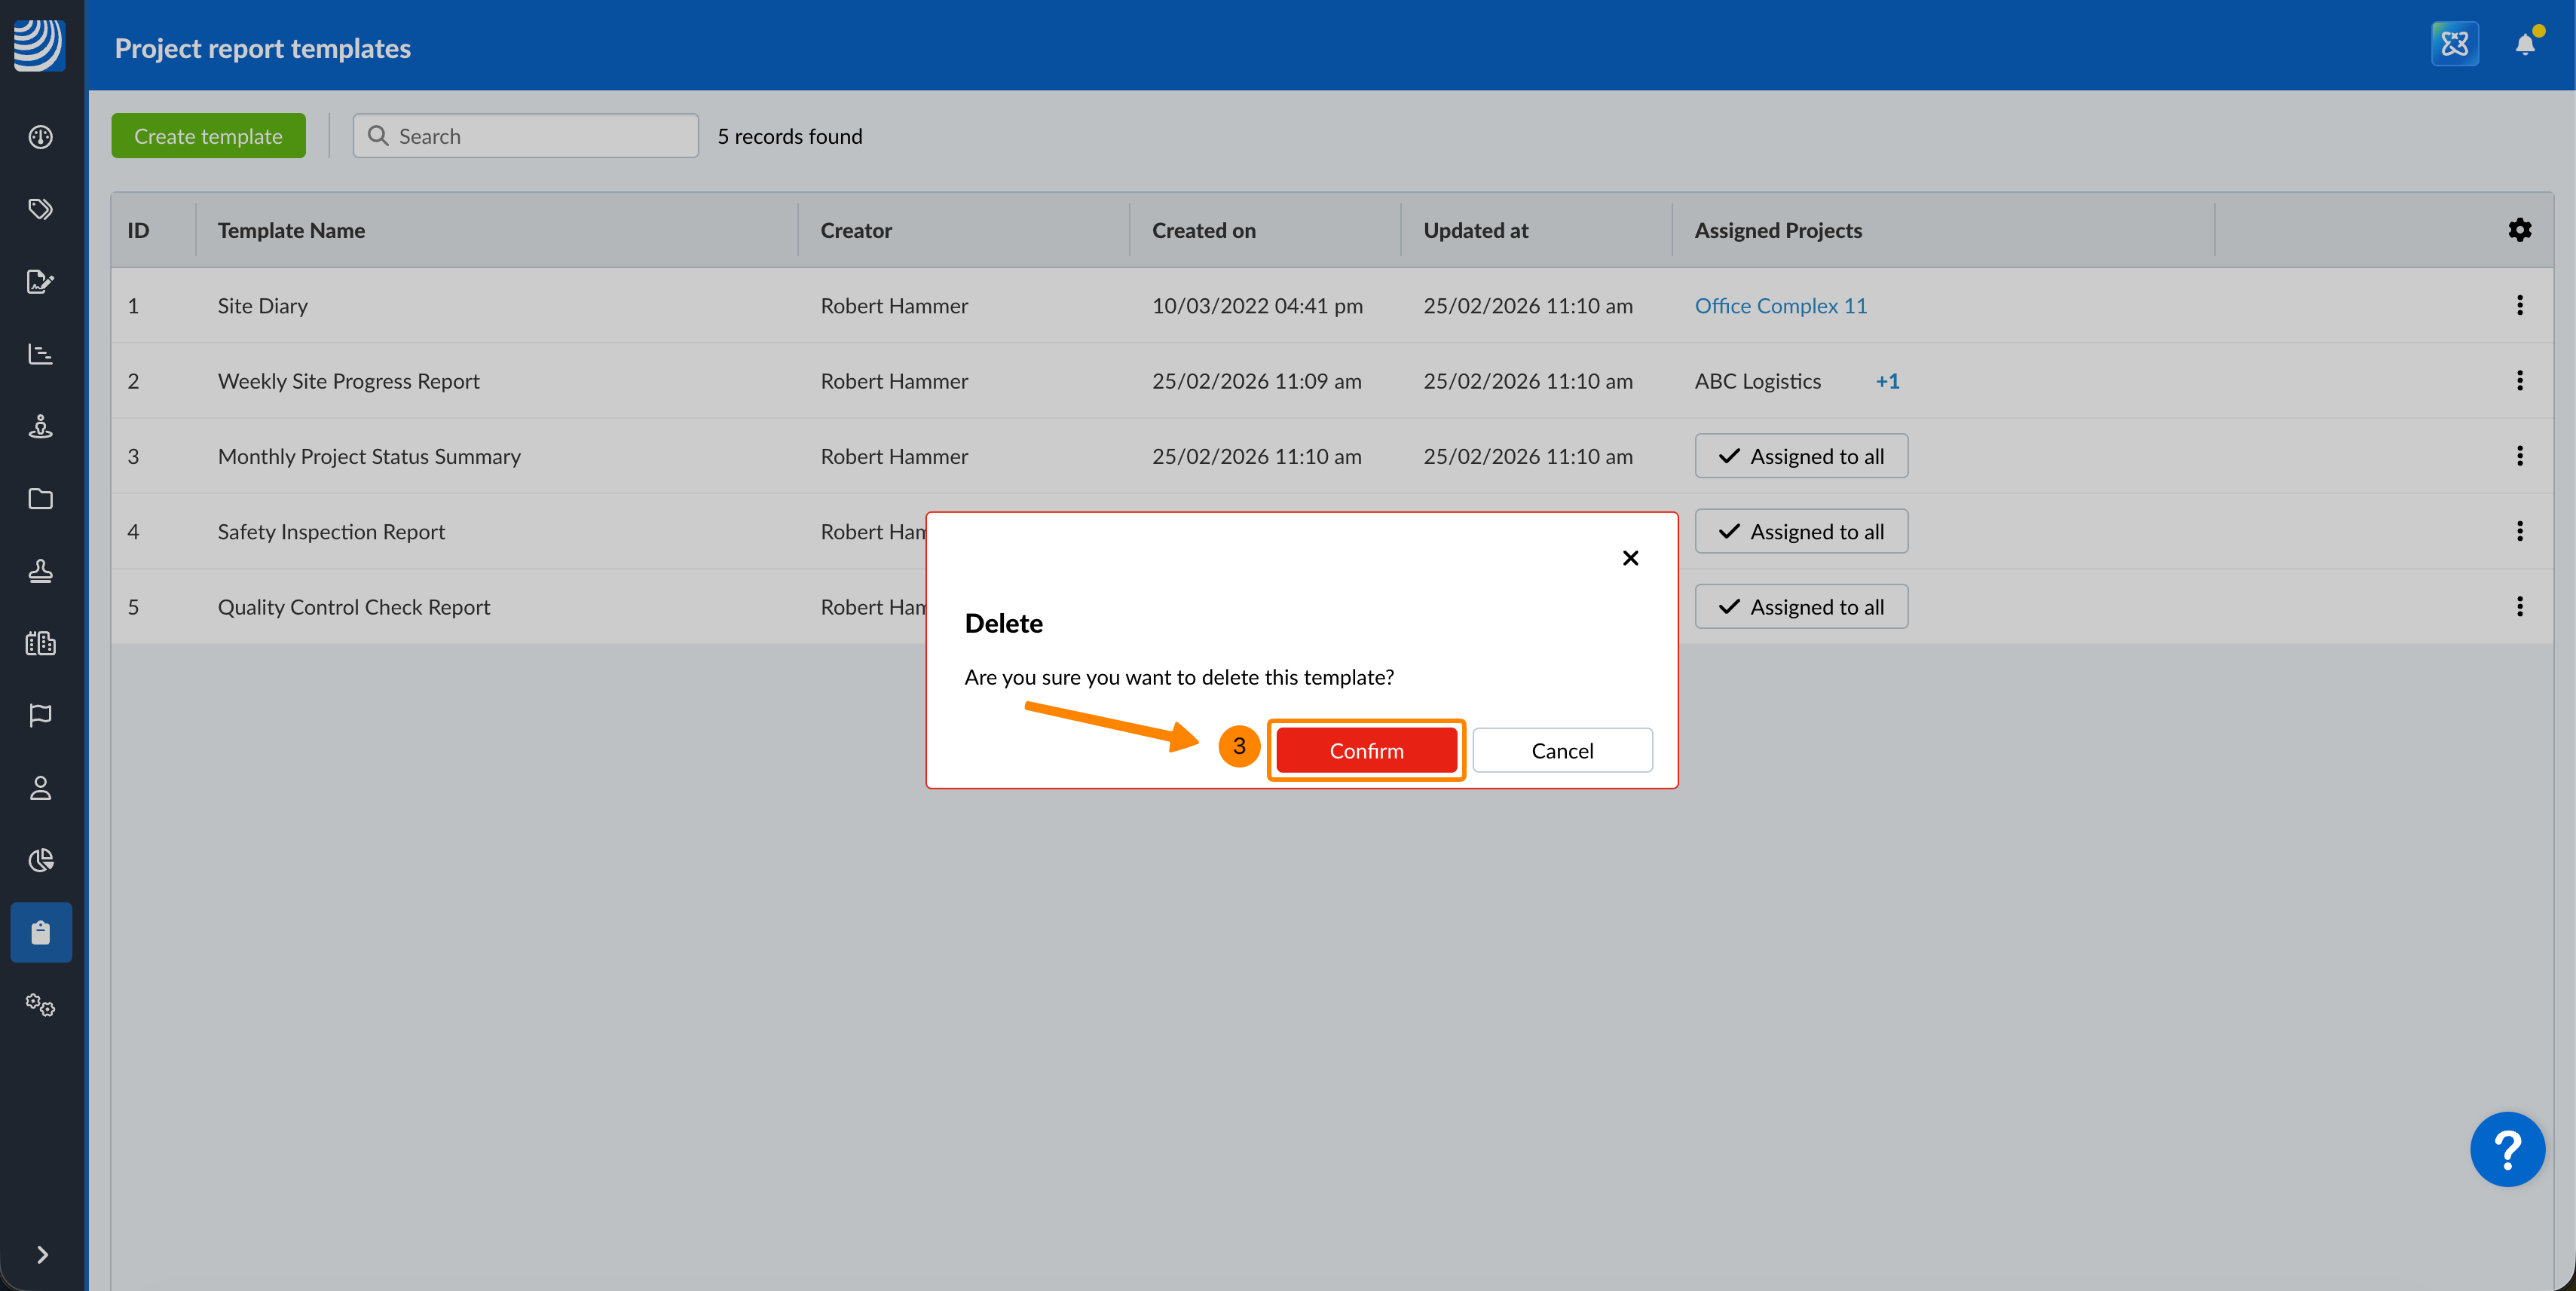The width and height of the screenshot is (2576, 1291).
Task: Open the dashboard icon in sidebar
Action: (41, 137)
